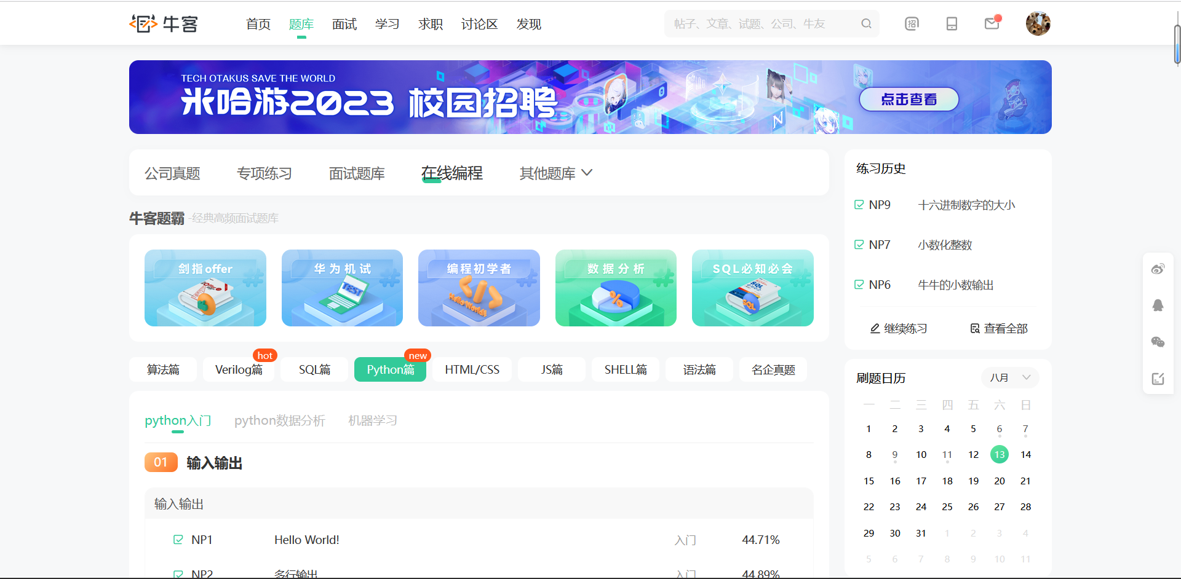Click the completed check icon beside NP7
This screenshot has width=1181, height=579.
coord(859,245)
